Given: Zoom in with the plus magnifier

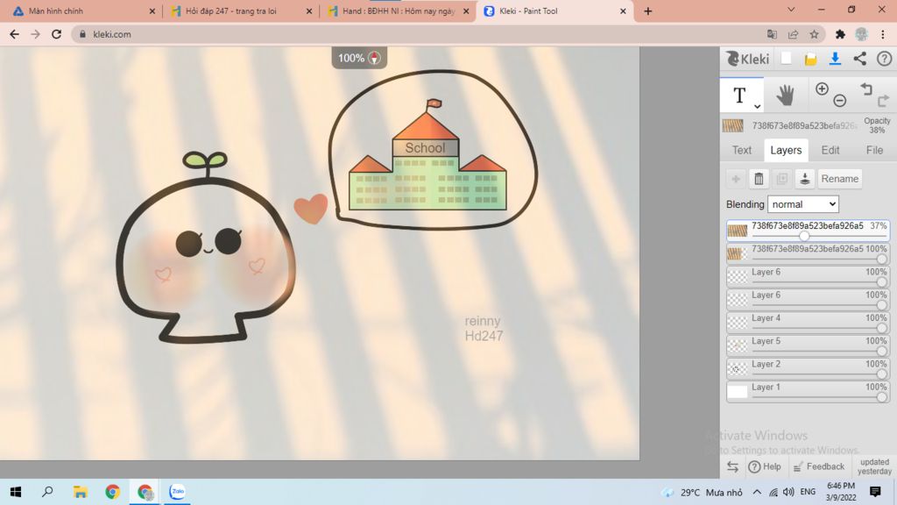Looking at the screenshot, I should point(822,89).
